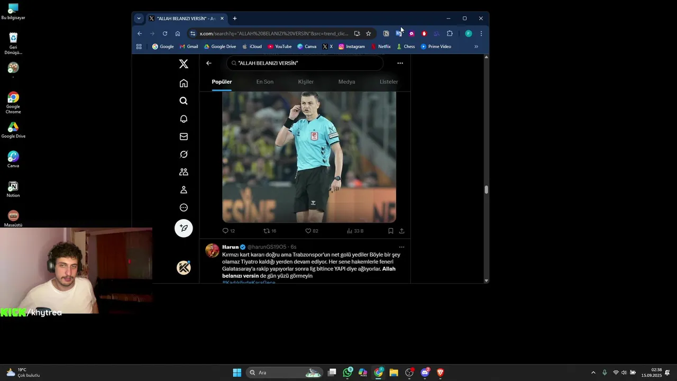677x381 pixels.
Task: Open the @harunGS1905 handle link
Action: (x=267, y=247)
